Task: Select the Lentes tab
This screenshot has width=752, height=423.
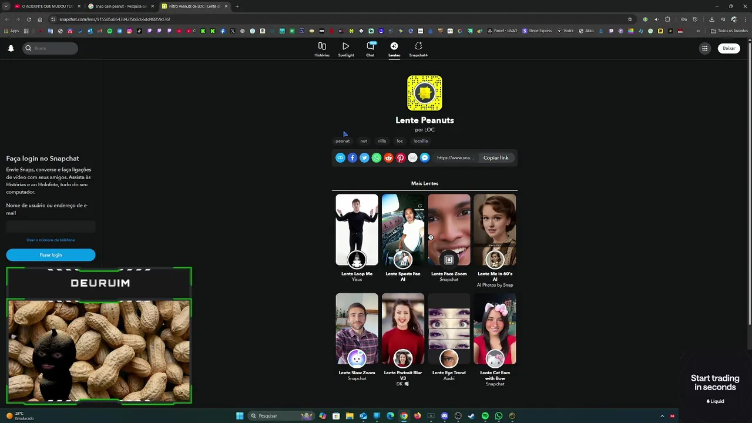Action: coord(394,49)
